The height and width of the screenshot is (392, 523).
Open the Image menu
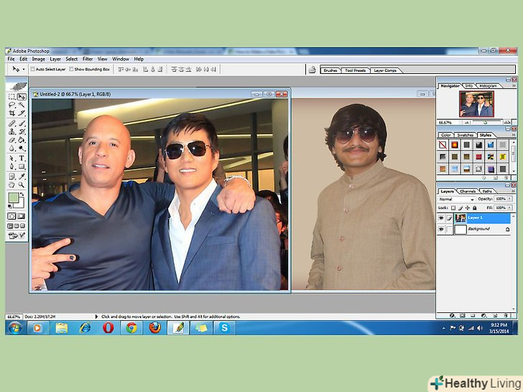tap(38, 59)
